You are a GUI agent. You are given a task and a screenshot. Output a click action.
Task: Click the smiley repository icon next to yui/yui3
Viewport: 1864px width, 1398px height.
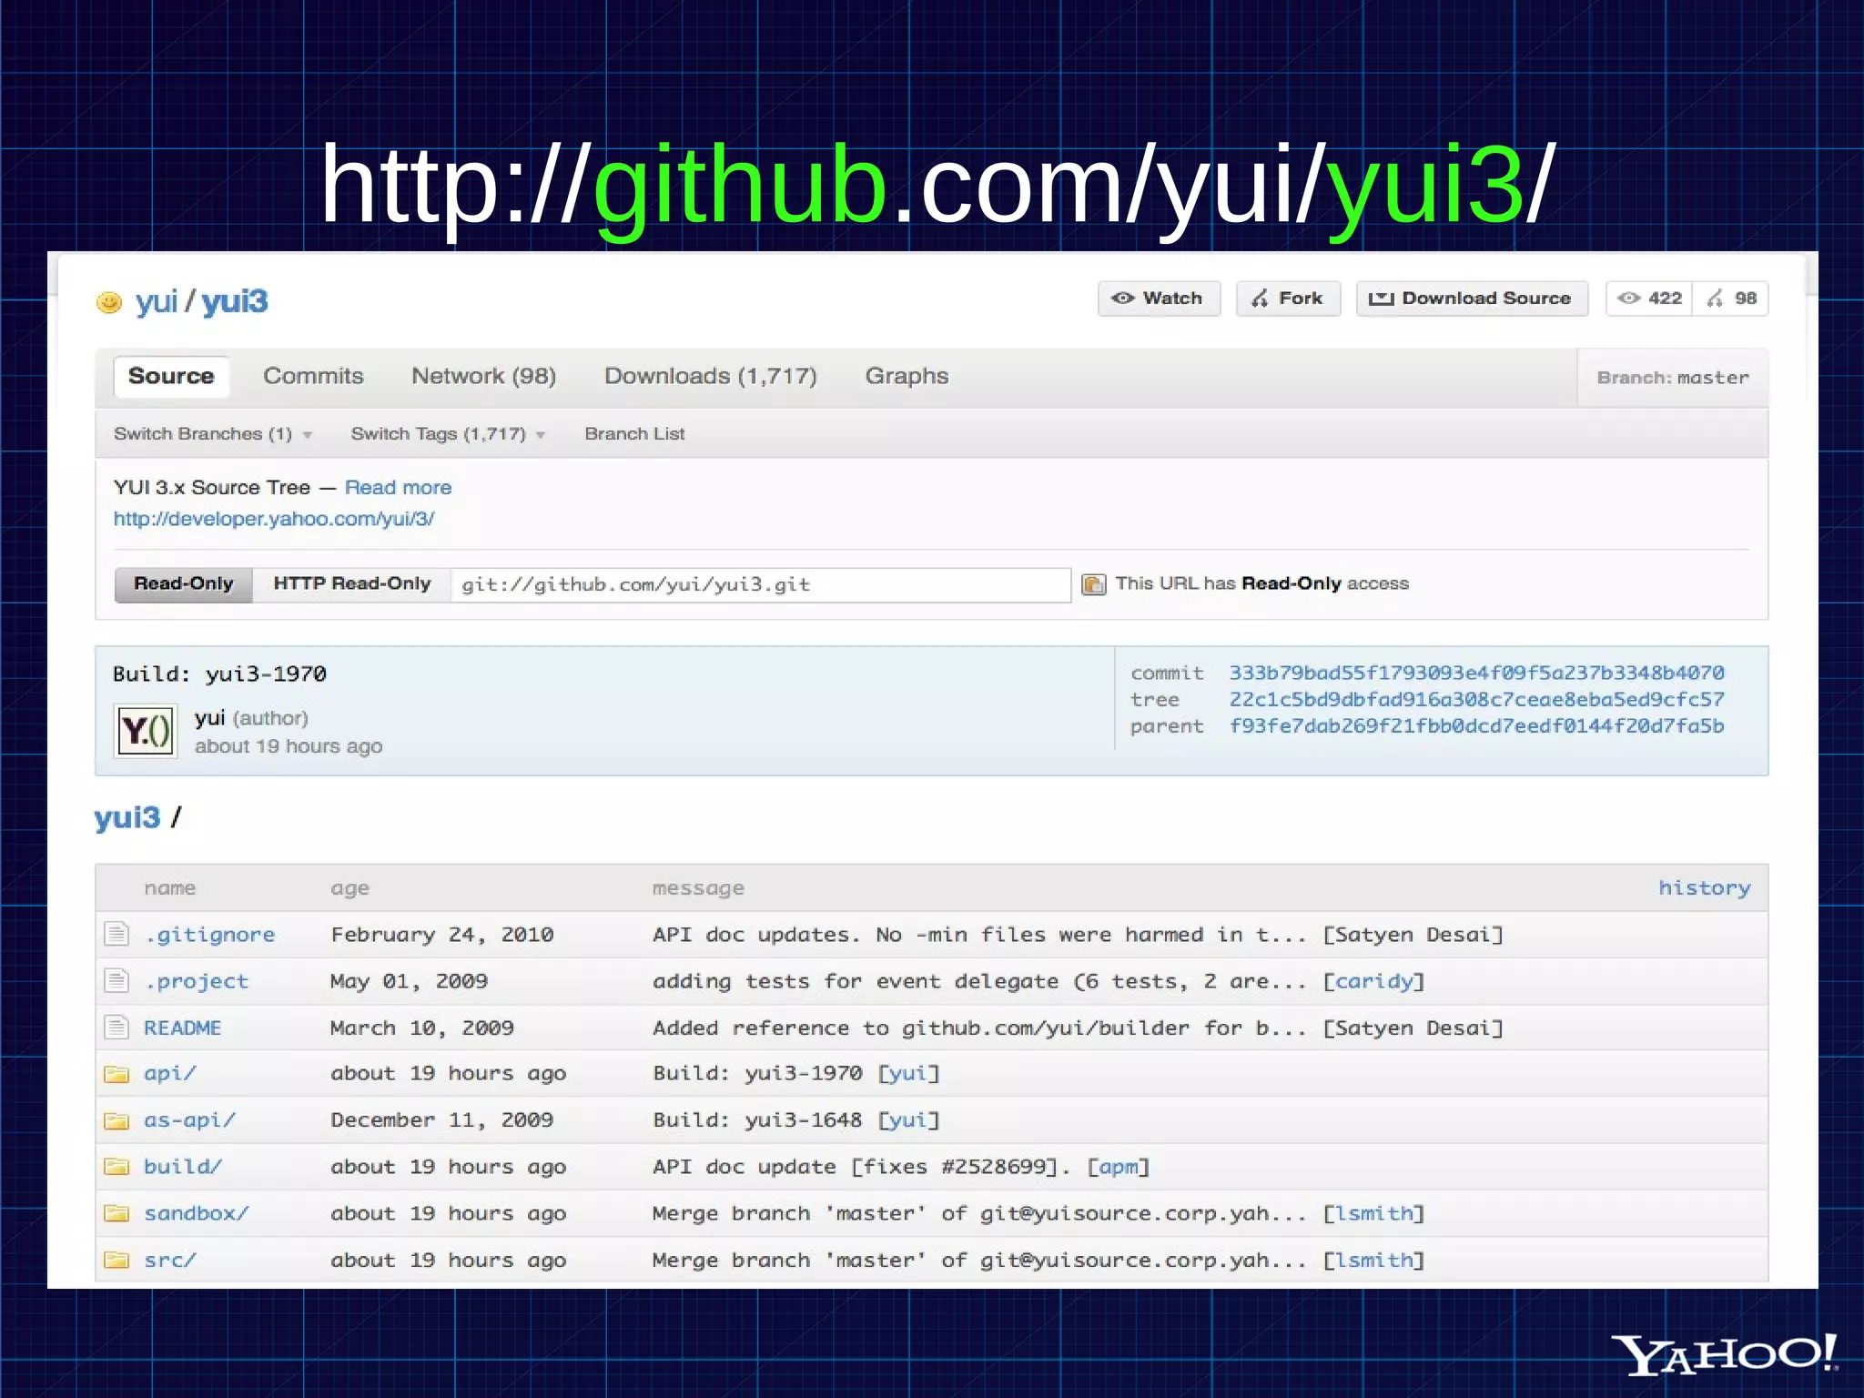point(109,302)
